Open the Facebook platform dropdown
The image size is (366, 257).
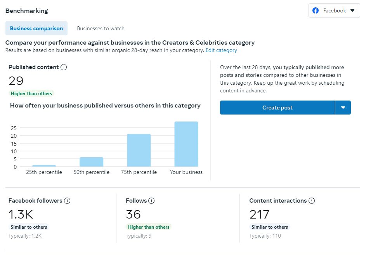(334, 10)
